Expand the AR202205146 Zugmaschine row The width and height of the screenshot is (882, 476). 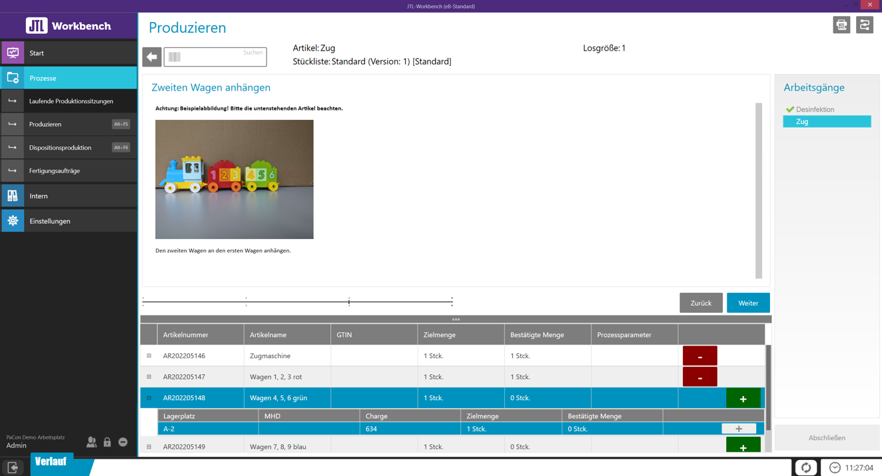pyautogui.click(x=149, y=356)
